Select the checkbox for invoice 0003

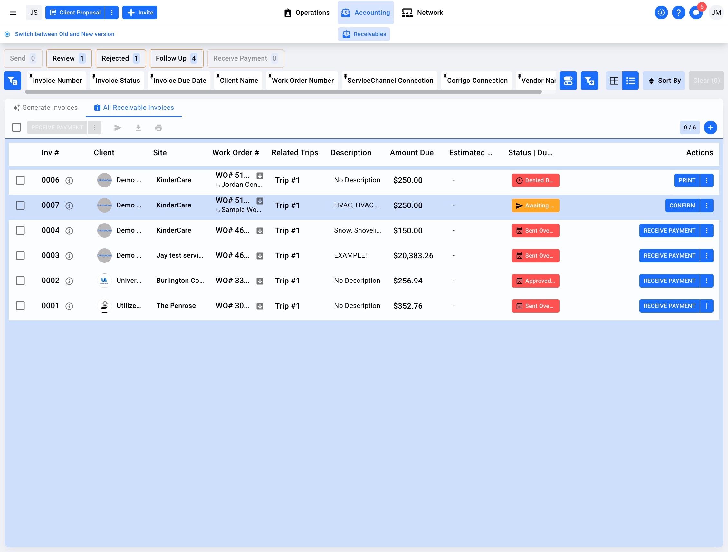20,256
